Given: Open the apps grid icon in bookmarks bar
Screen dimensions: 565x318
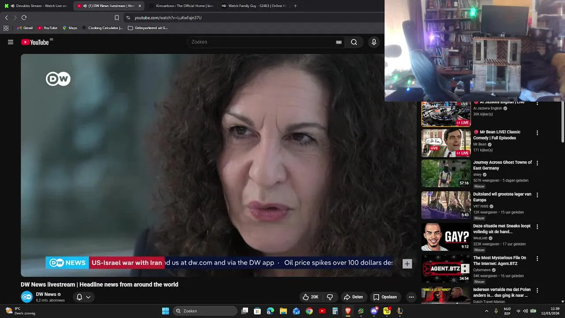Looking at the screenshot, I should 6,28.
